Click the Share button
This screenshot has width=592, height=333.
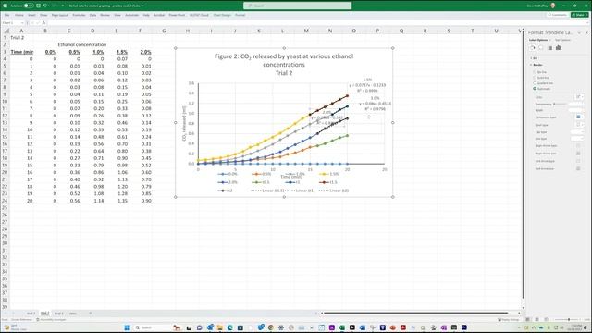580,15
